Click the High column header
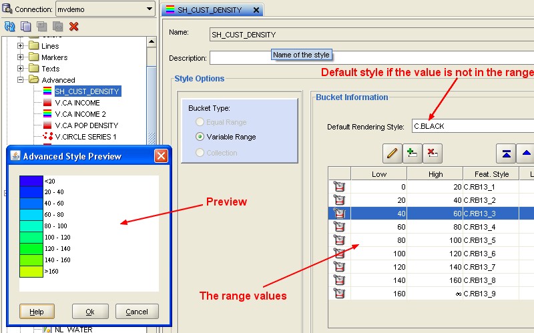The image size is (534, 333). click(x=435, y=174)
